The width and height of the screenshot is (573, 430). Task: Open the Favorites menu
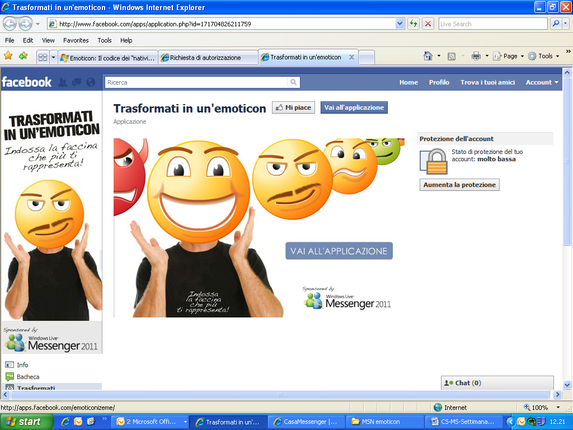76,40
